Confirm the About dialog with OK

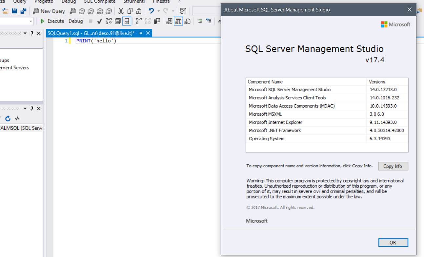[x=393, y=243]
